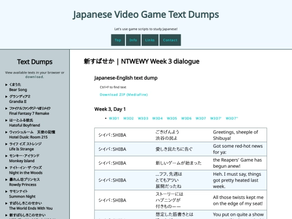The height and width of the screenshot is (219, 292).
Task: Select the Life Is Strange sidebar label
Action: pos(22,149)
